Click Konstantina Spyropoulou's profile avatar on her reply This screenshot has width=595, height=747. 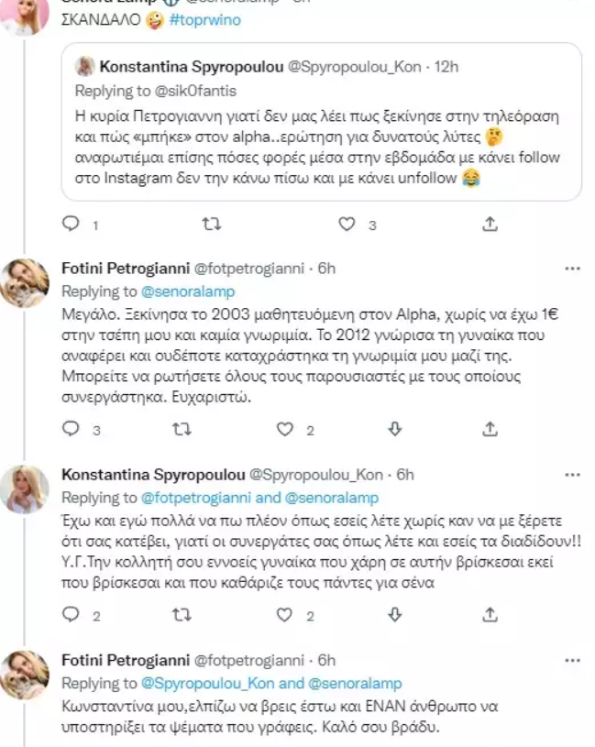(x=30, y=489)
